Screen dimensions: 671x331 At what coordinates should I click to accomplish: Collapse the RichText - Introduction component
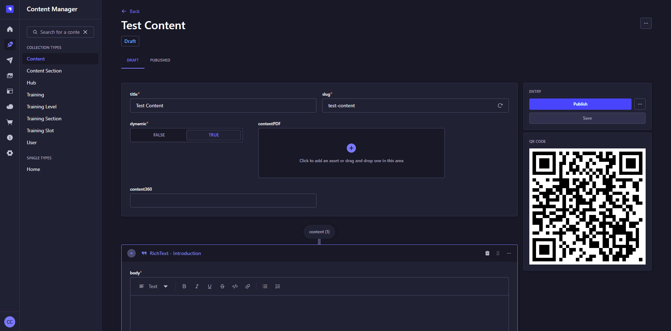point(131,253)
